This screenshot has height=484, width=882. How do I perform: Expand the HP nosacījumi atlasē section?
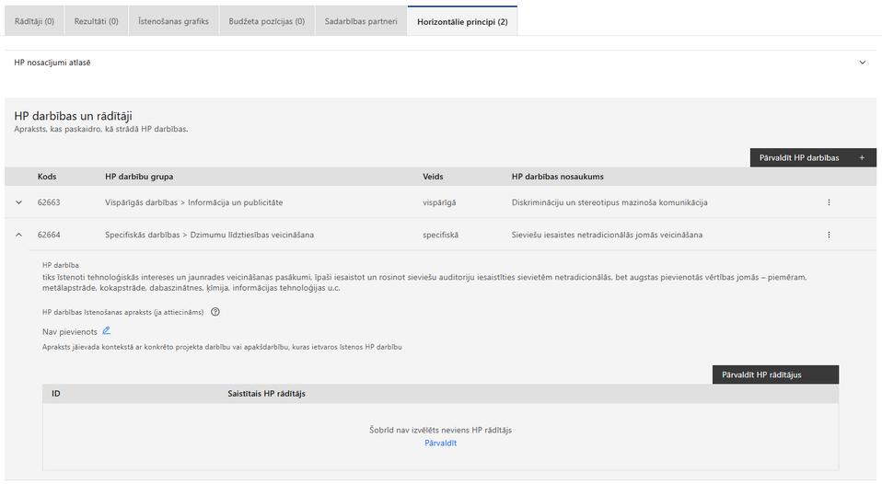coord(862,63)
